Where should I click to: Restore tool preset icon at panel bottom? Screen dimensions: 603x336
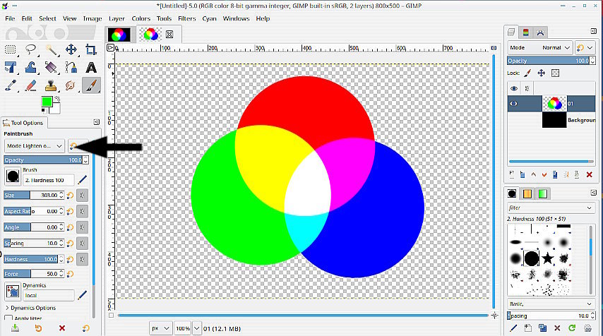[x=38, y=328]
